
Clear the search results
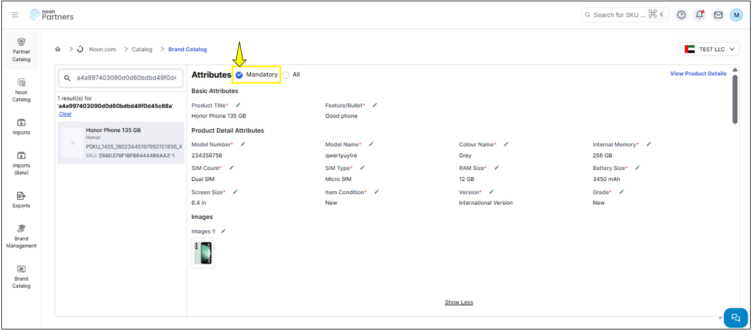coord(65,114)
